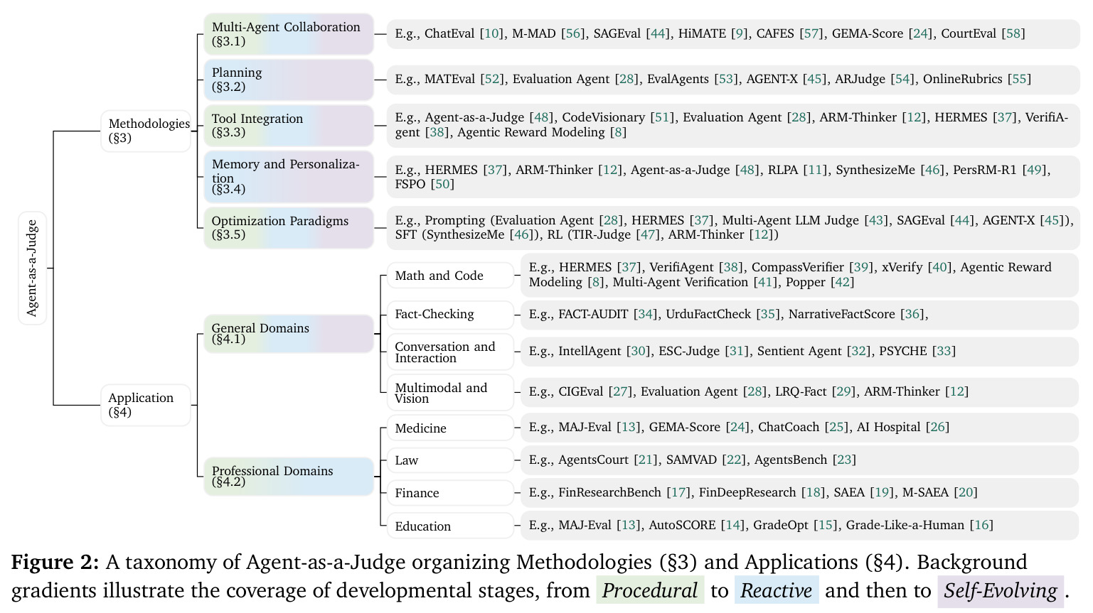Open citation [33] after PSYCHE
This screenshot has width=1093, height=613.
tap(944, 351)
